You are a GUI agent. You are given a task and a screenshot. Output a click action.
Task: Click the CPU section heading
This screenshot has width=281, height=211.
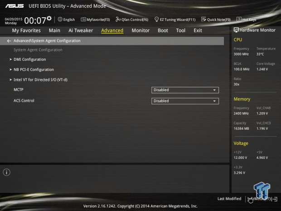[x=238, y=40]
